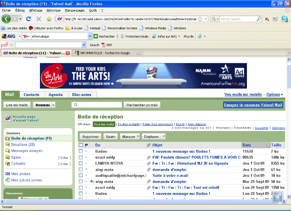The width and height of the screenshot is (291, 211).
Task: Click the Rechercher un mail button
Action: point(142,105)
